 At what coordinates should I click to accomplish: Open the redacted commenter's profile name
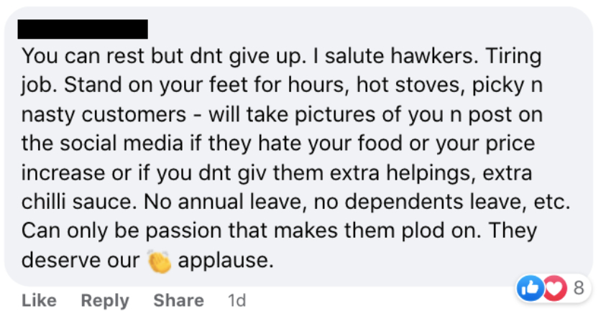coord(83,29)
